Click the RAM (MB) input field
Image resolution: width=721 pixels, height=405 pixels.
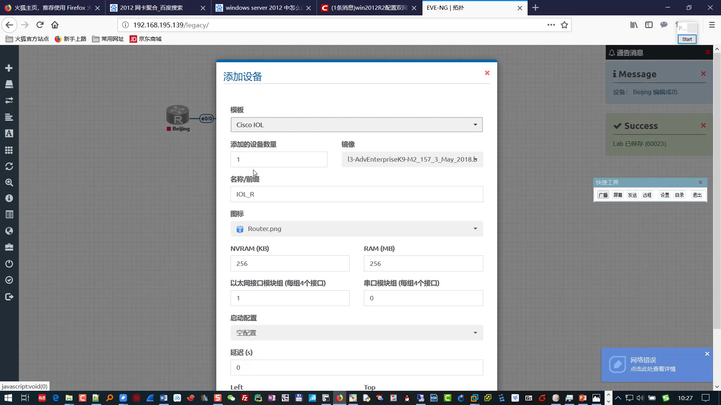coord(423,264)
